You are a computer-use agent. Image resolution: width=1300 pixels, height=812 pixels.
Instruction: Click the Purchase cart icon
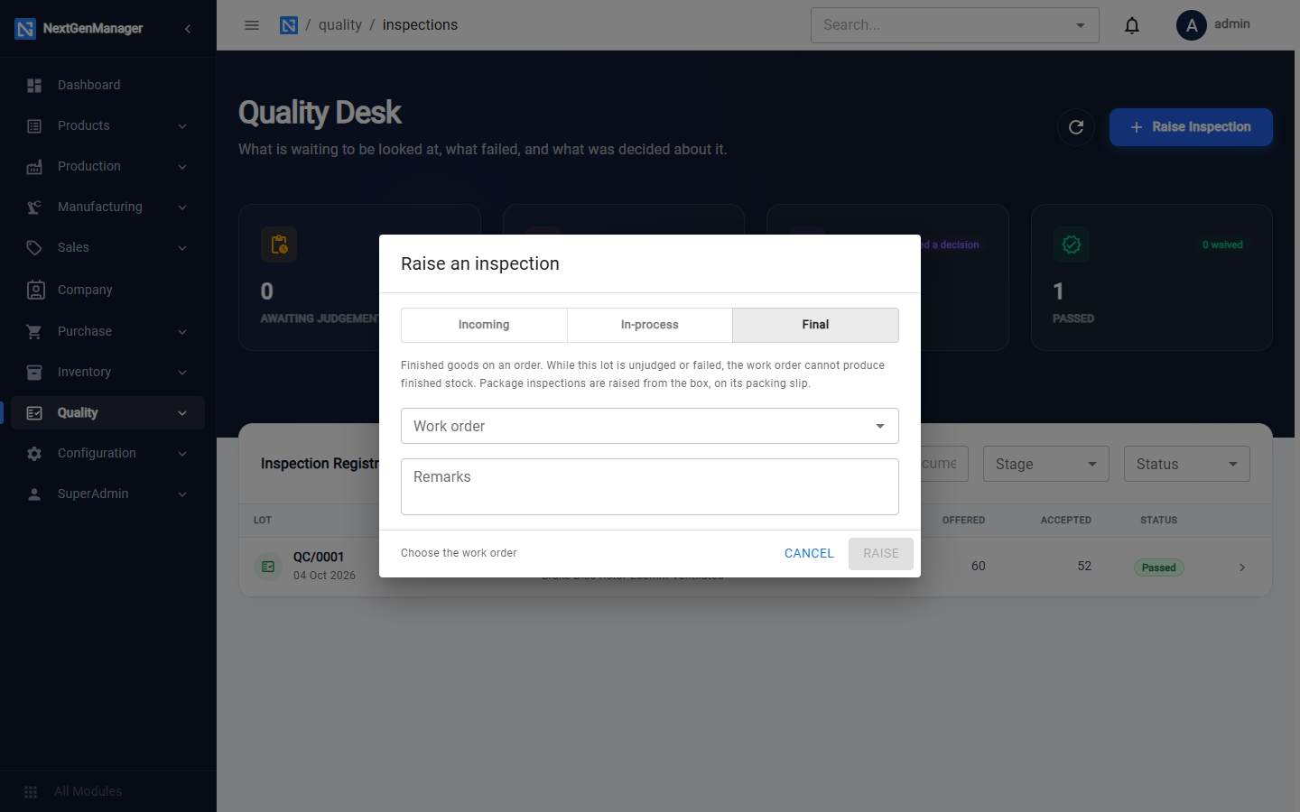34,332
